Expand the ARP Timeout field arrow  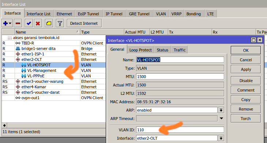[x=221, y=118]
